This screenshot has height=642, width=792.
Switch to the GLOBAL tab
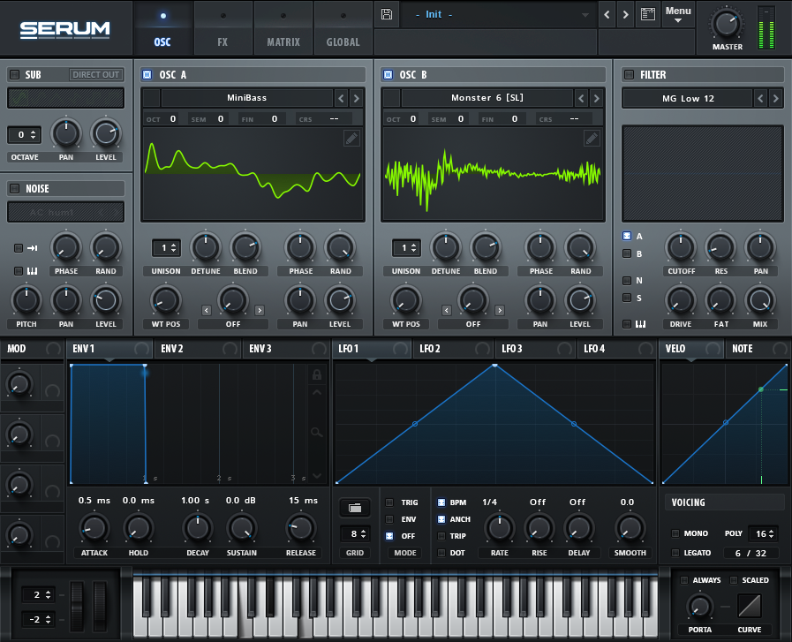coord(343,28)
